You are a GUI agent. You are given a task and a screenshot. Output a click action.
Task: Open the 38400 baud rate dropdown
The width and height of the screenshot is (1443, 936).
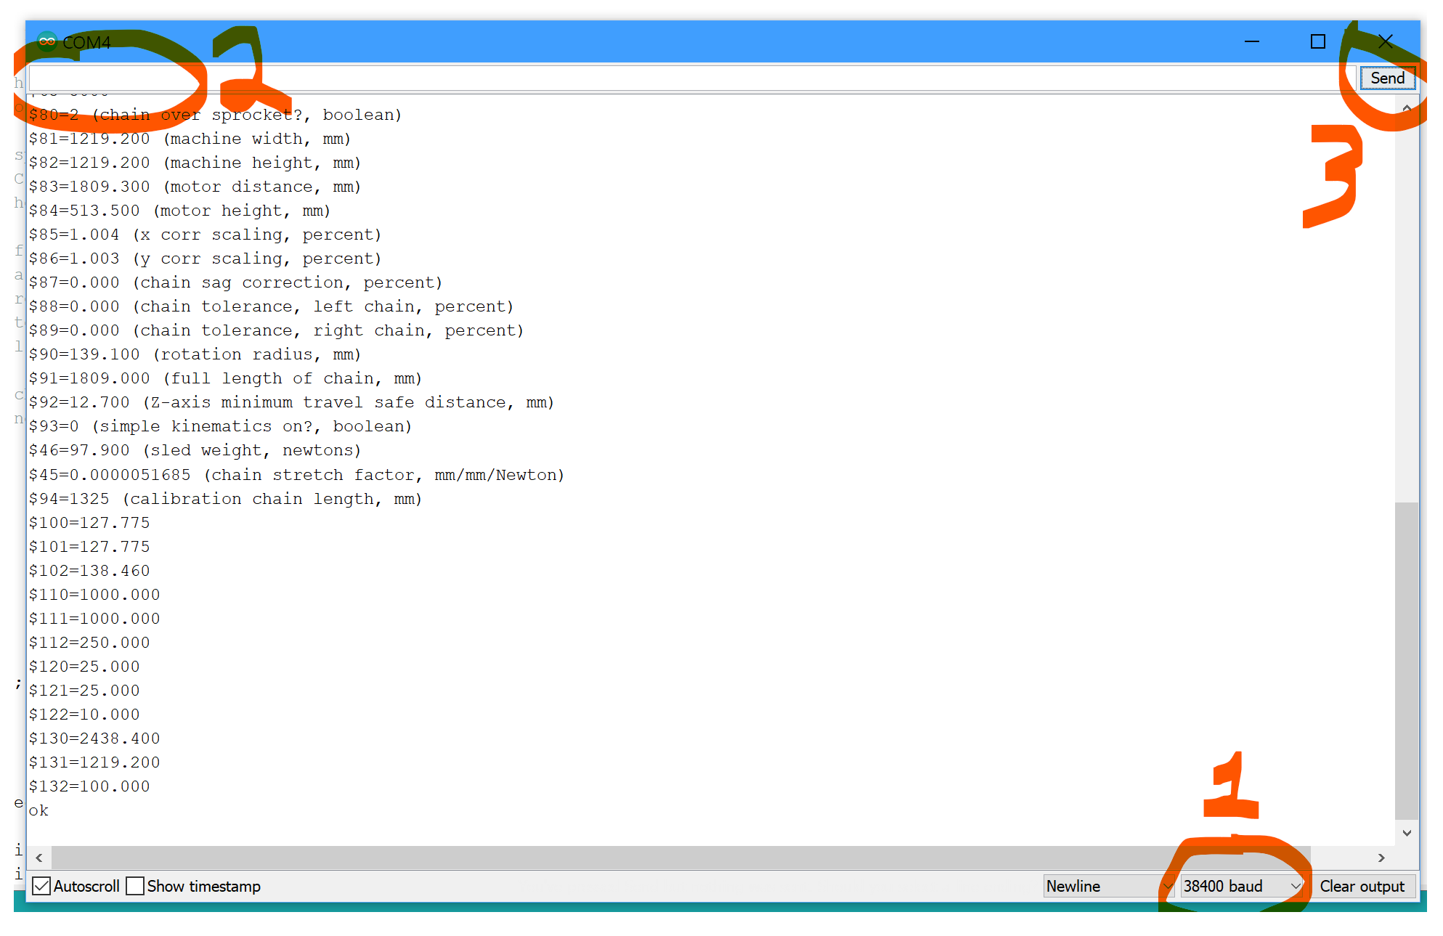tap(1241, 886)
